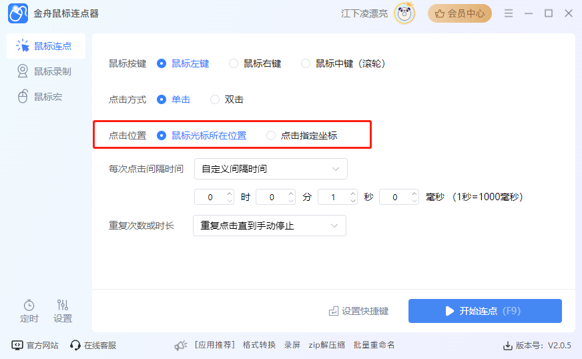Image resolution: width=582 pixels, height=359 pixels.
Task: Minimize the window
Action: click(529, 13)
